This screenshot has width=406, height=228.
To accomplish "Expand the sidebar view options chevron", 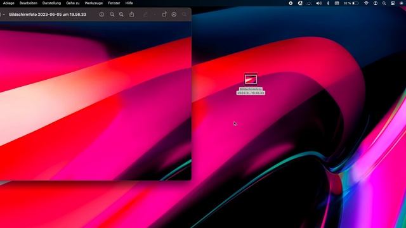I will pyautogui.click(x=4, y=15).
